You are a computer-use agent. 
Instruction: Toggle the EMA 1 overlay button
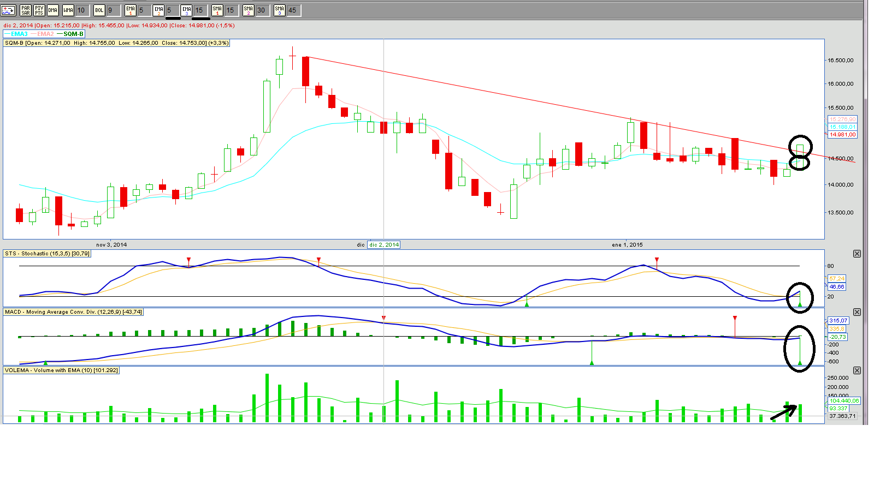point(131,10)
